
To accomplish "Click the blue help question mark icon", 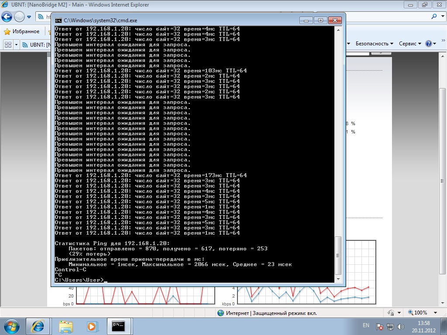I will pyautogui.click(x=429, y=44).
